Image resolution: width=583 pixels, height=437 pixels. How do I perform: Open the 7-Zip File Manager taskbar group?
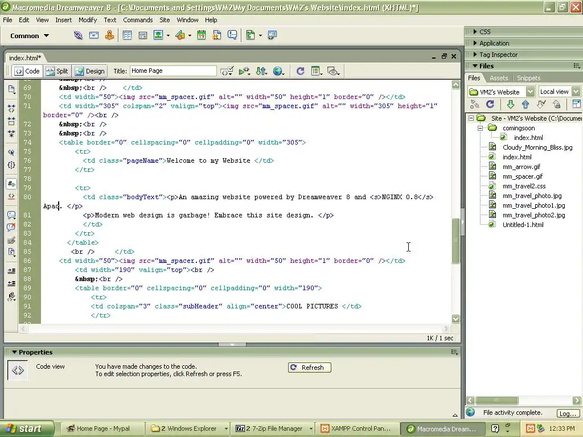(273, 428)
